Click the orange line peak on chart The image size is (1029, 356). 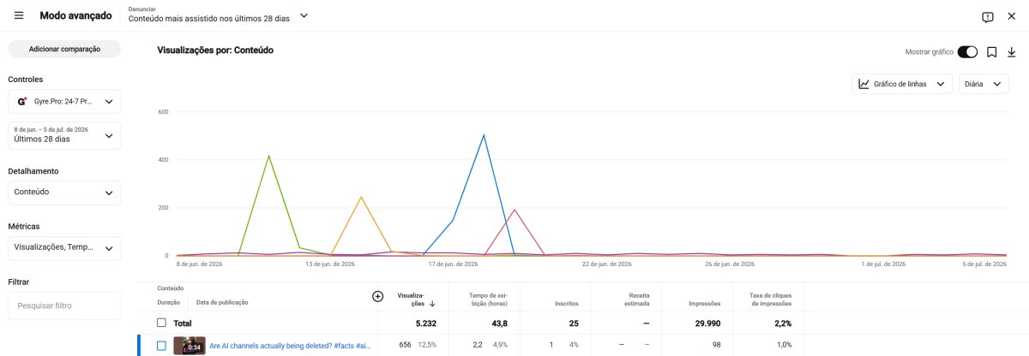click(x=361, y=197)
